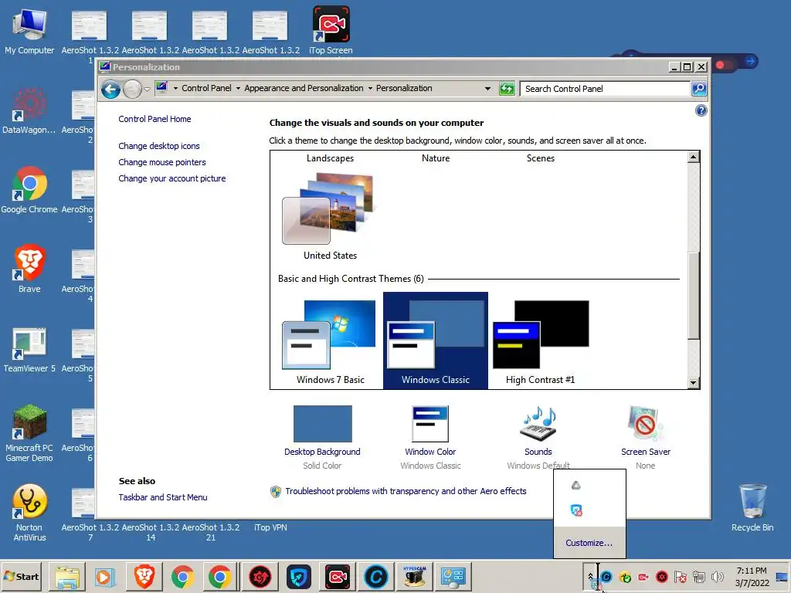Click the Search Control Panel field
Screen dimensions: 791x593
(x=604, y=89)
